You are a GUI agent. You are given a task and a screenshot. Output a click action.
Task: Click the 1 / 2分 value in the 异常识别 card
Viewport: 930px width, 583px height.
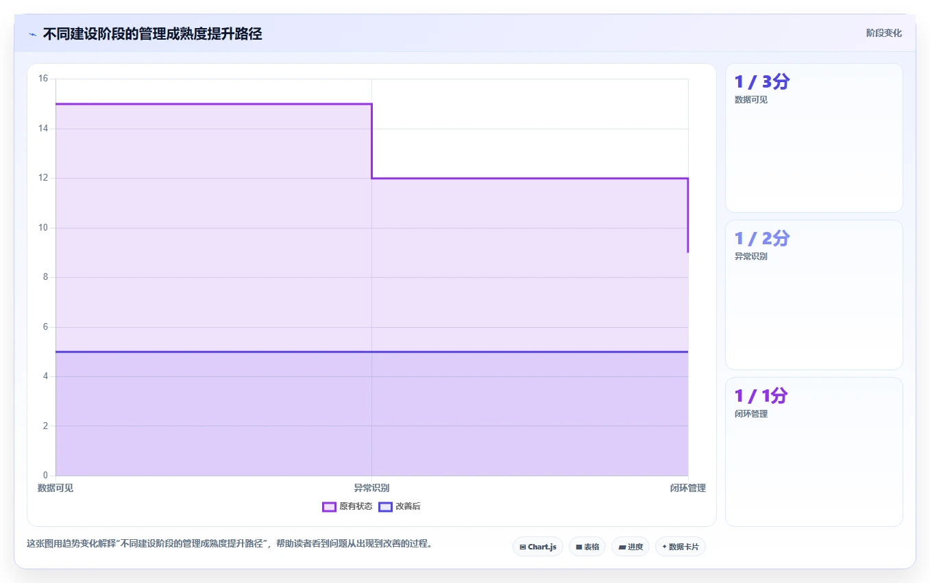pos(762,239)
